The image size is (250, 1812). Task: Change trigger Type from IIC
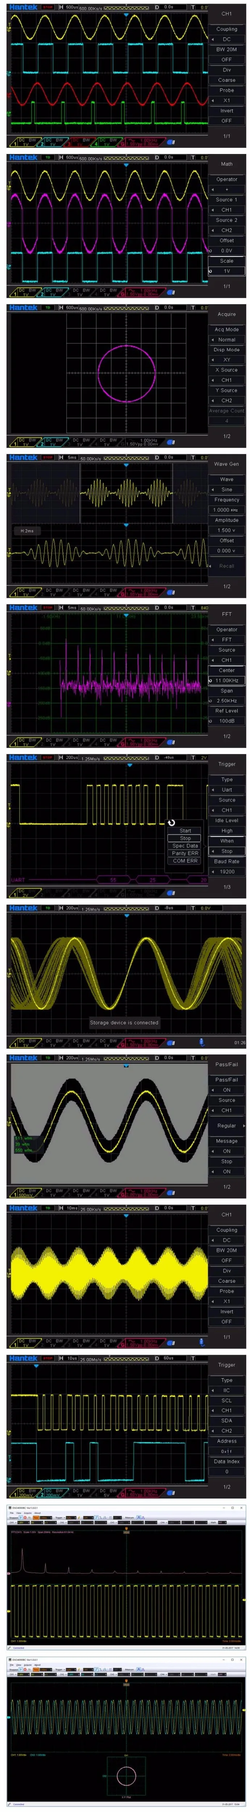tap(227, 1390)
